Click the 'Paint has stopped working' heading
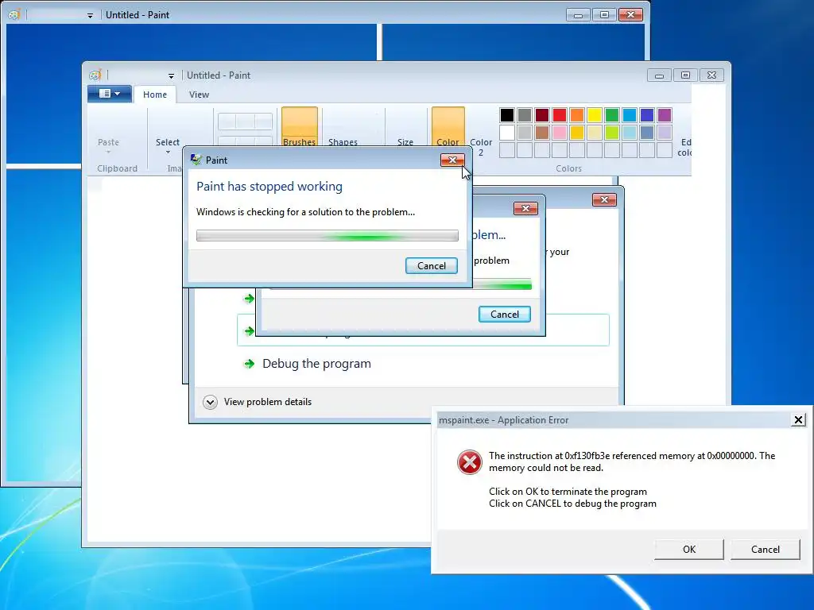The width and height of the screenshot is (814, 610). tap(269, 187)
